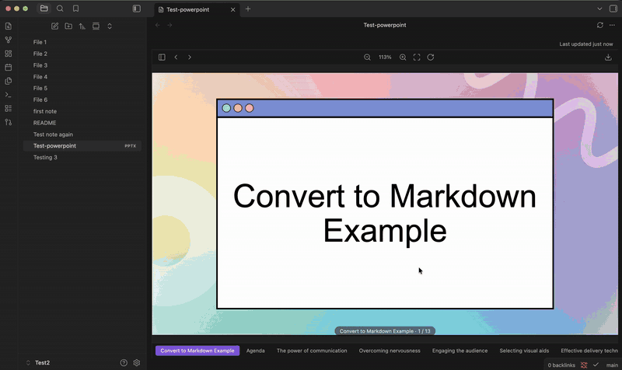Open command palette ribbon icon
This screenshot has height=370, width=622.
point(9,95)
